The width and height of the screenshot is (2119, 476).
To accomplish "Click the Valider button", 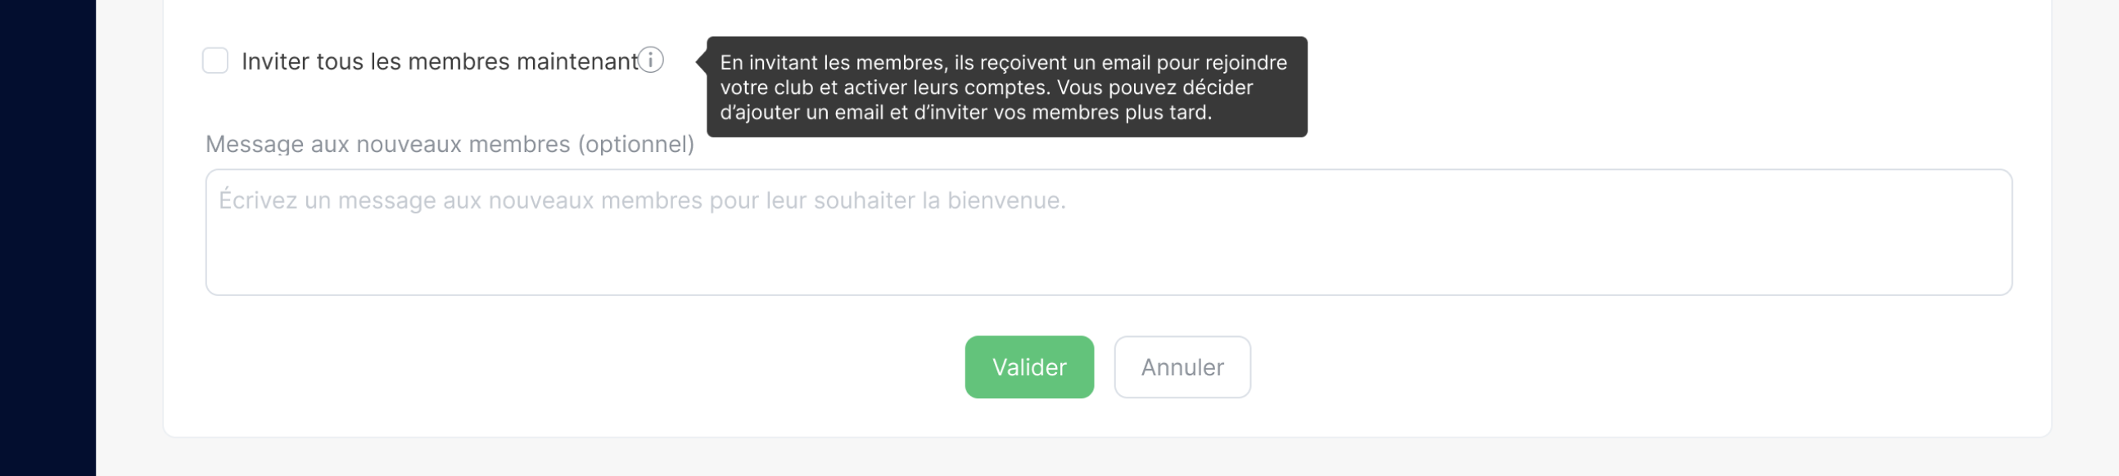I will (x=1028, y=366).
